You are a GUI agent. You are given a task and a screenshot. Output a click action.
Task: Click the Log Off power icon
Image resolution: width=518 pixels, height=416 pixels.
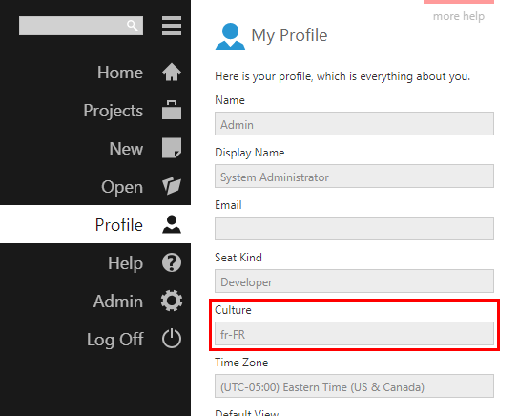tap(172, 339)
